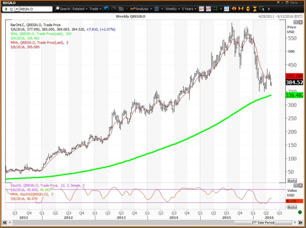
Task: Click the horizontal expand arrows icon
Action: pos(235,9)
